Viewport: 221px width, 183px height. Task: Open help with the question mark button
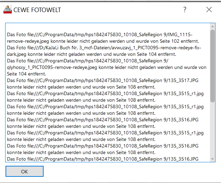click(x=185, y=10)
